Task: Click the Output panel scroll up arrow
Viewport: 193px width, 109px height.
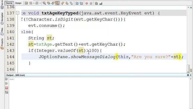Action: pyautogui.click(x=191, y=79)
